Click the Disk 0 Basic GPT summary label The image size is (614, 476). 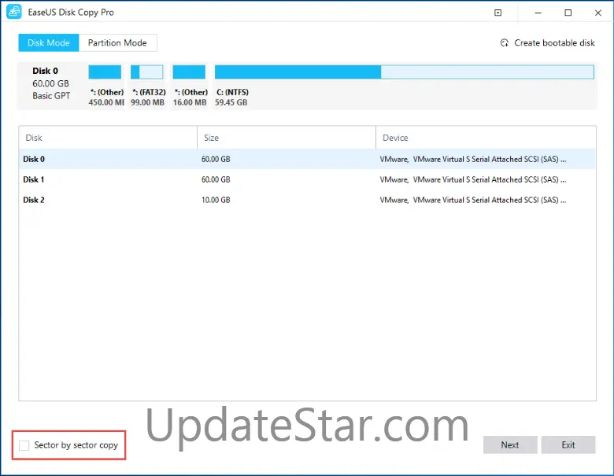coord(51,83)
